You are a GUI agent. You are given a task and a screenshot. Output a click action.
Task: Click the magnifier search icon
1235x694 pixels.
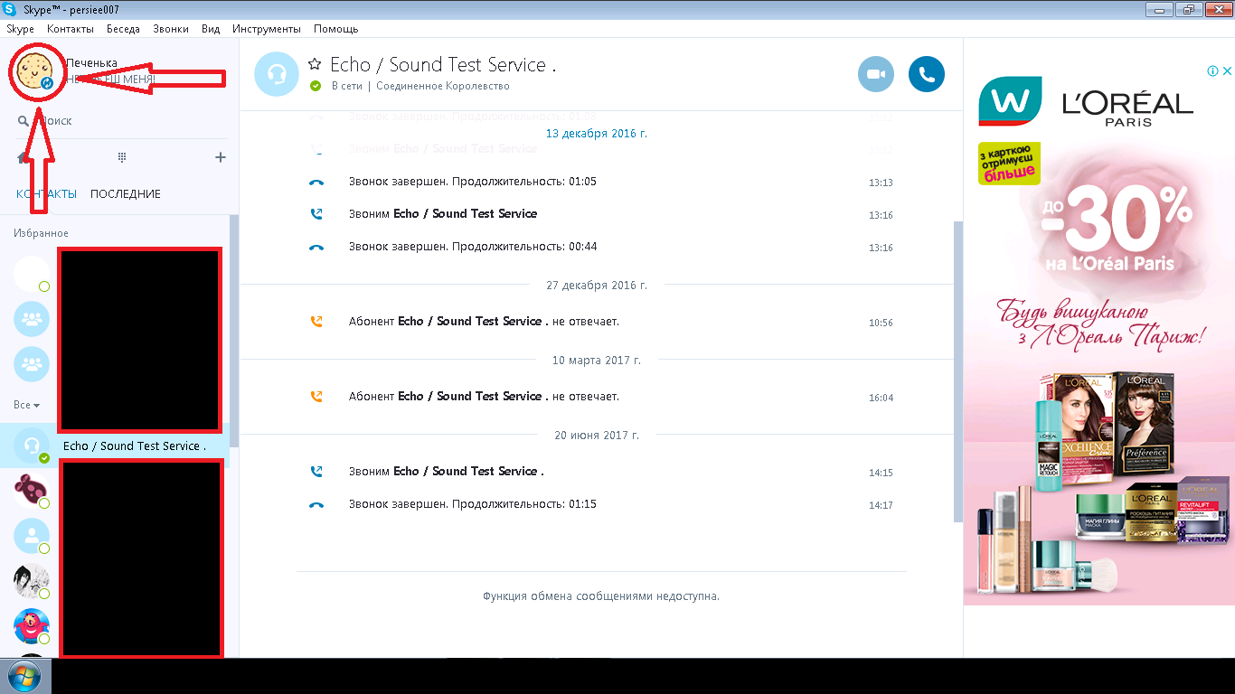tap(24, 120)
